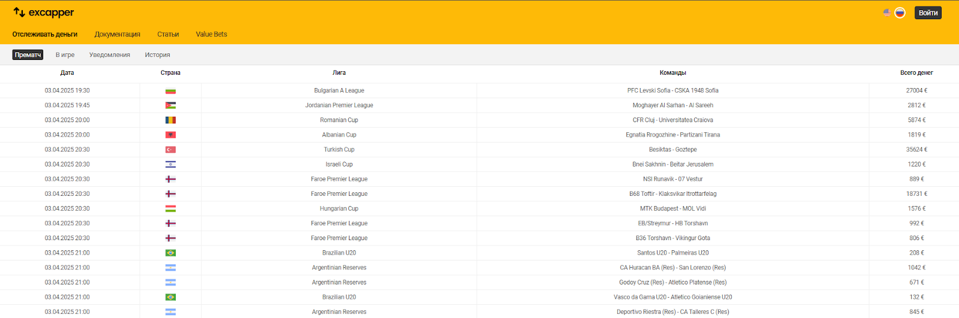Click the Лига column header

[x=339, y=72]
